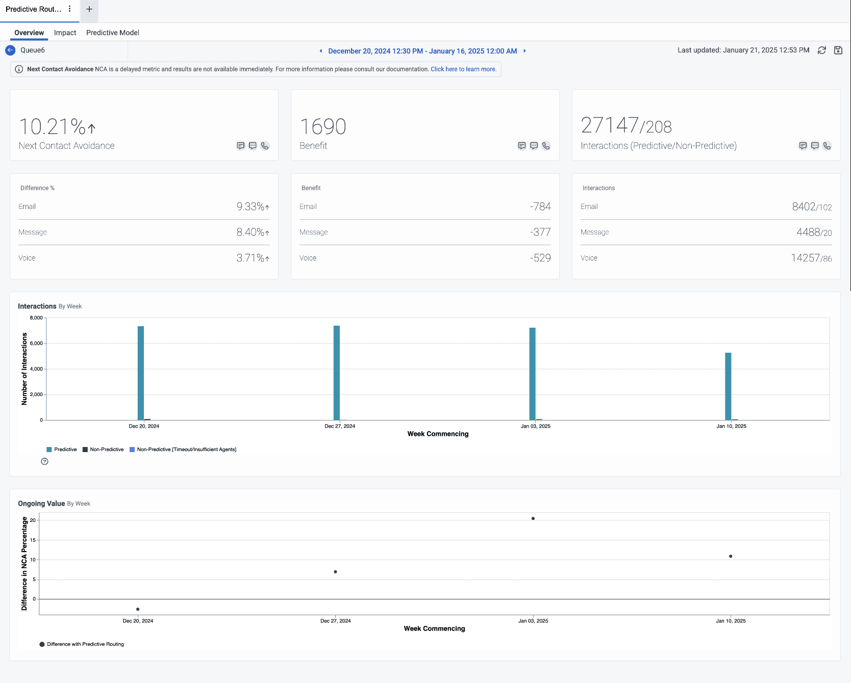This screenshot has width=851, height=683.
Task: Open the Predictive Model tab
Action: 112,33
